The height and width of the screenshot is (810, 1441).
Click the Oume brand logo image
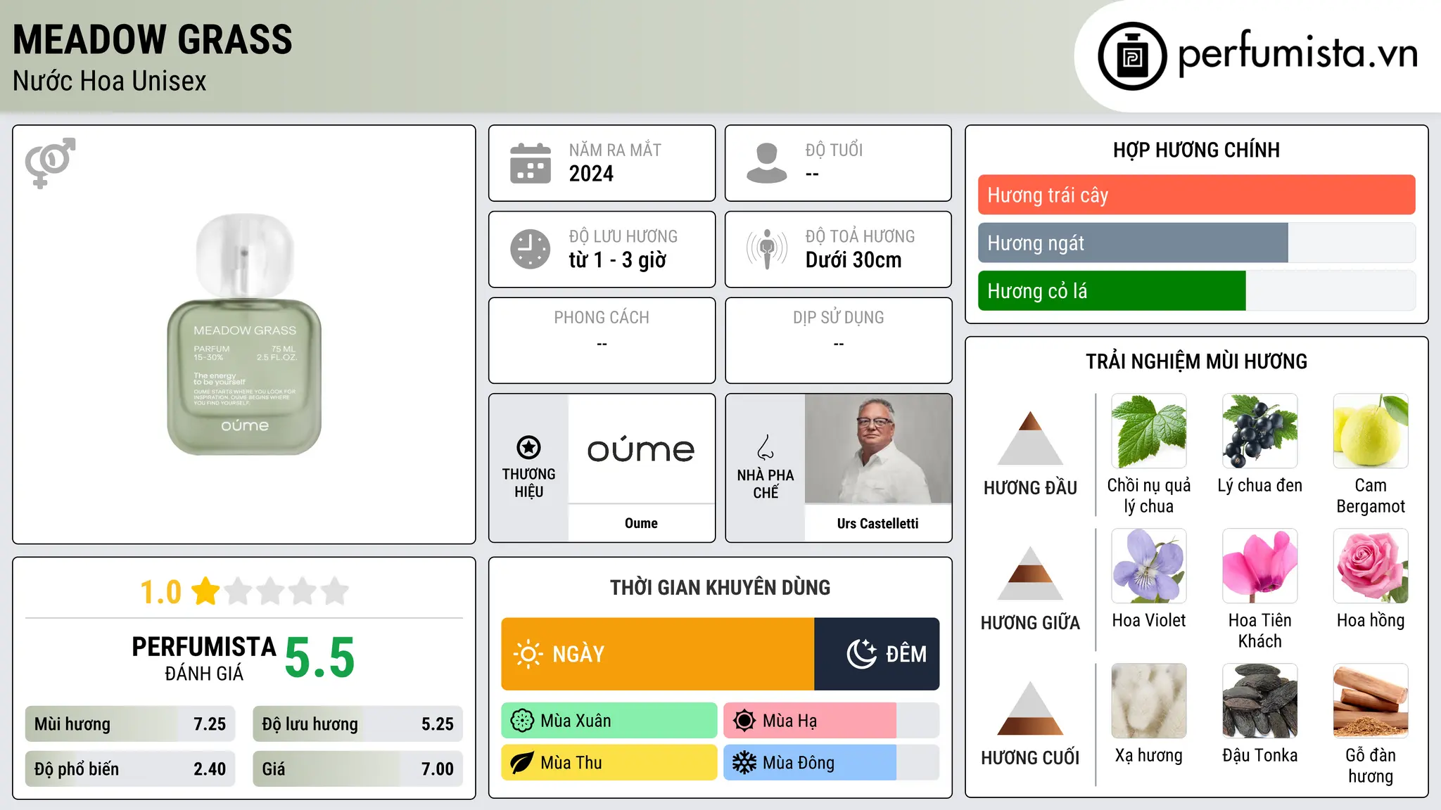point(641,449)
